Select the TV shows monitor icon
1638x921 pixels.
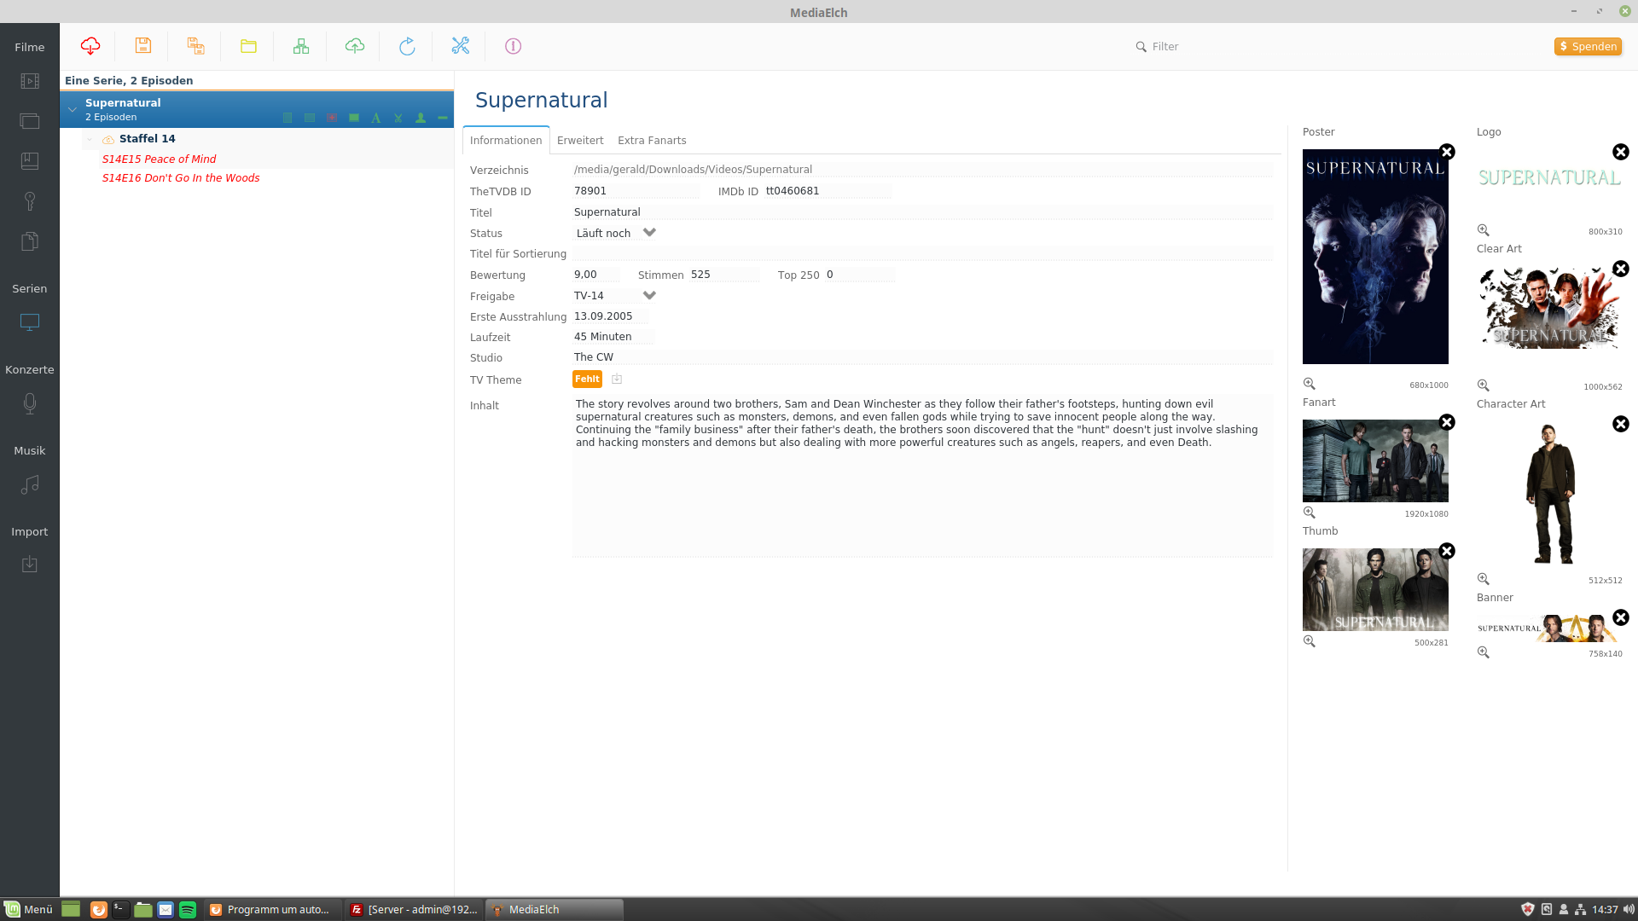point(30,322)
